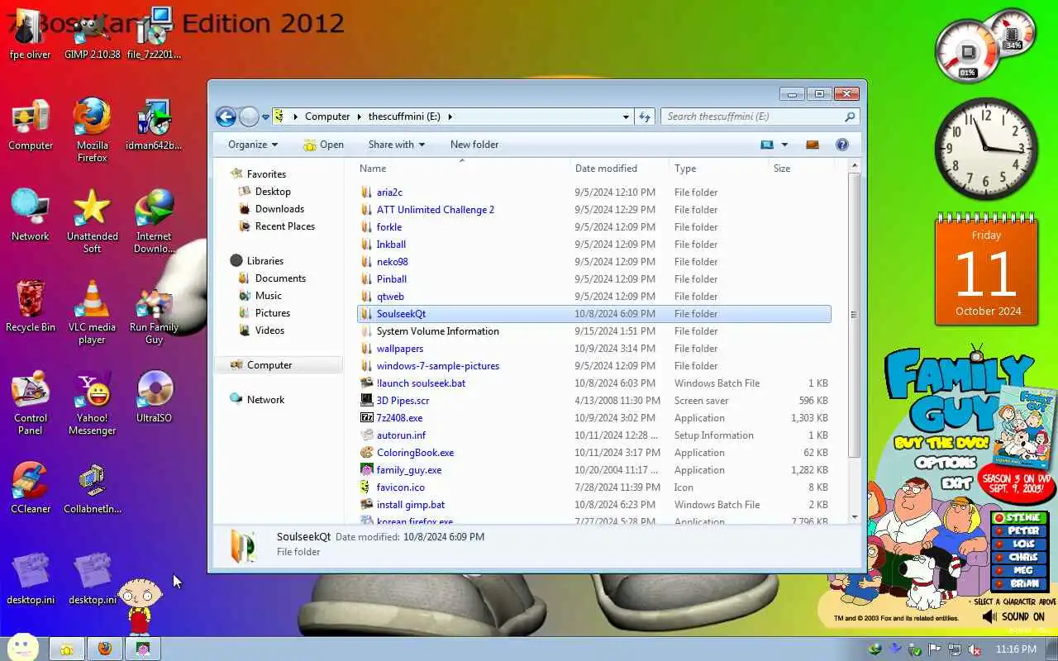Image resolution: width=1058 pixels, height=661 pixels.
Task: Click the Search thescuffmini (E:) box
Action: click(x=760, y=117)
